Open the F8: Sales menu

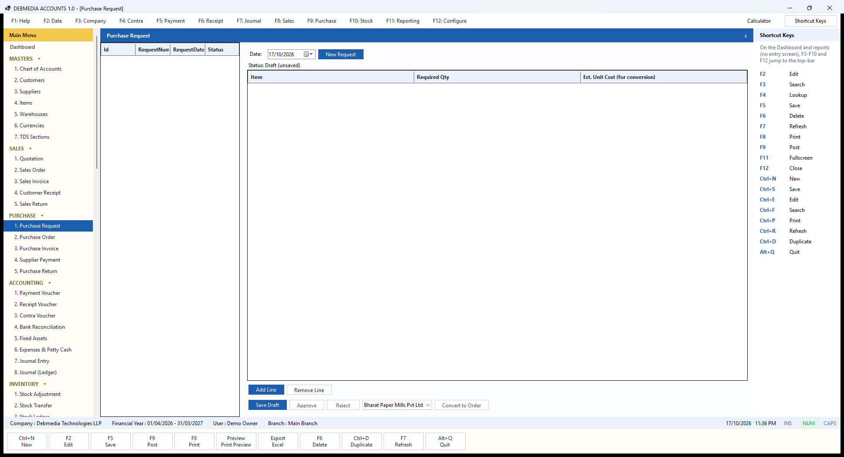pyautogui.click(x=284, y=21)
